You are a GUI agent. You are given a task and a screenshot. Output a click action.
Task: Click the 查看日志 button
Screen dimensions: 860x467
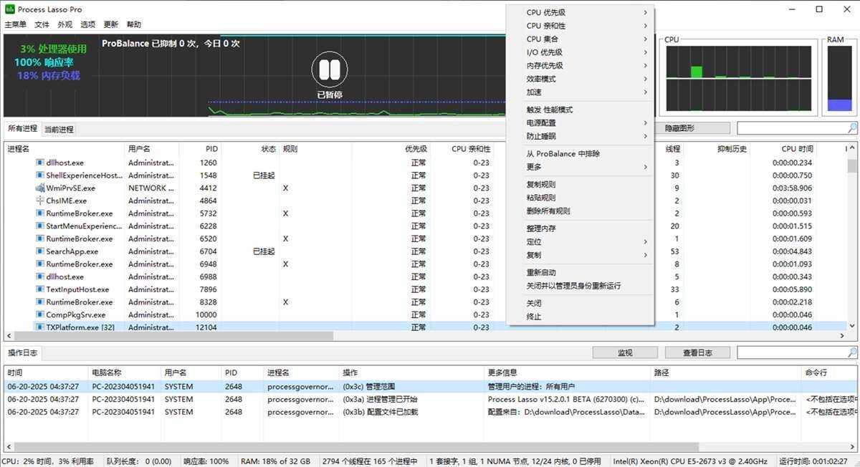tap(697, 352)
